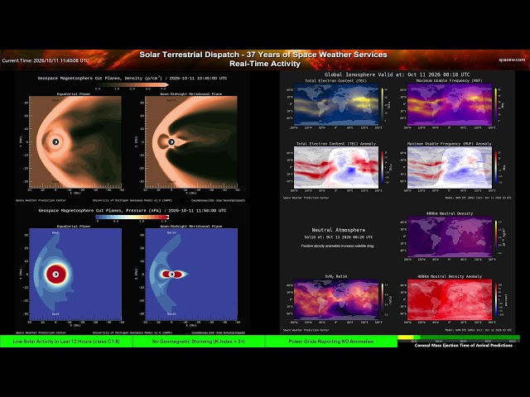
Task: Open the TEC Anomaly map
Action: (336, 167)
